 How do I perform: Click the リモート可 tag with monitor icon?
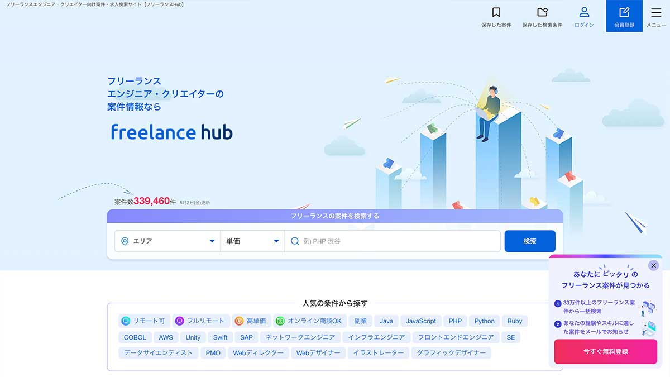tap(143, 321)
